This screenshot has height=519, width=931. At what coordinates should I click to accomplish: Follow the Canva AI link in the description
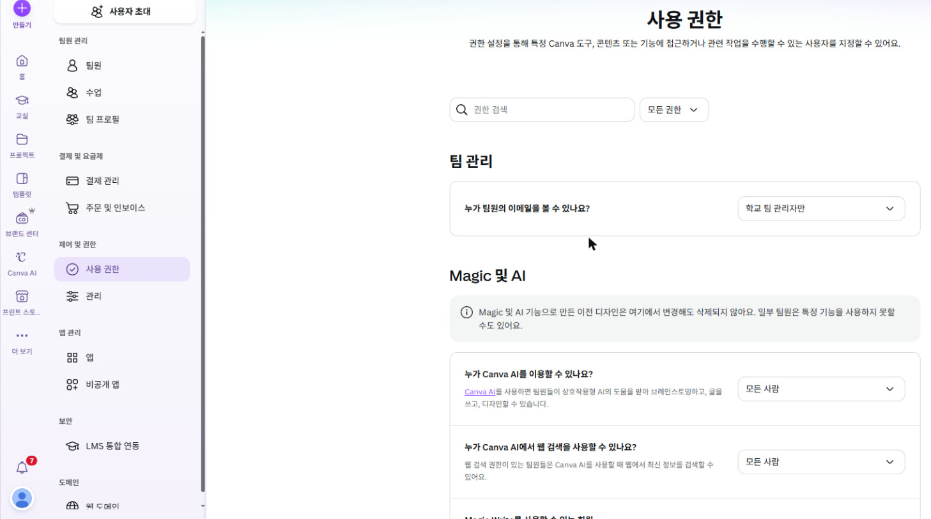tap(480, 391)
